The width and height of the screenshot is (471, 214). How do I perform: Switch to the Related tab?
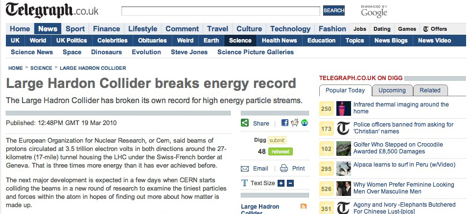tap(430, 90)
